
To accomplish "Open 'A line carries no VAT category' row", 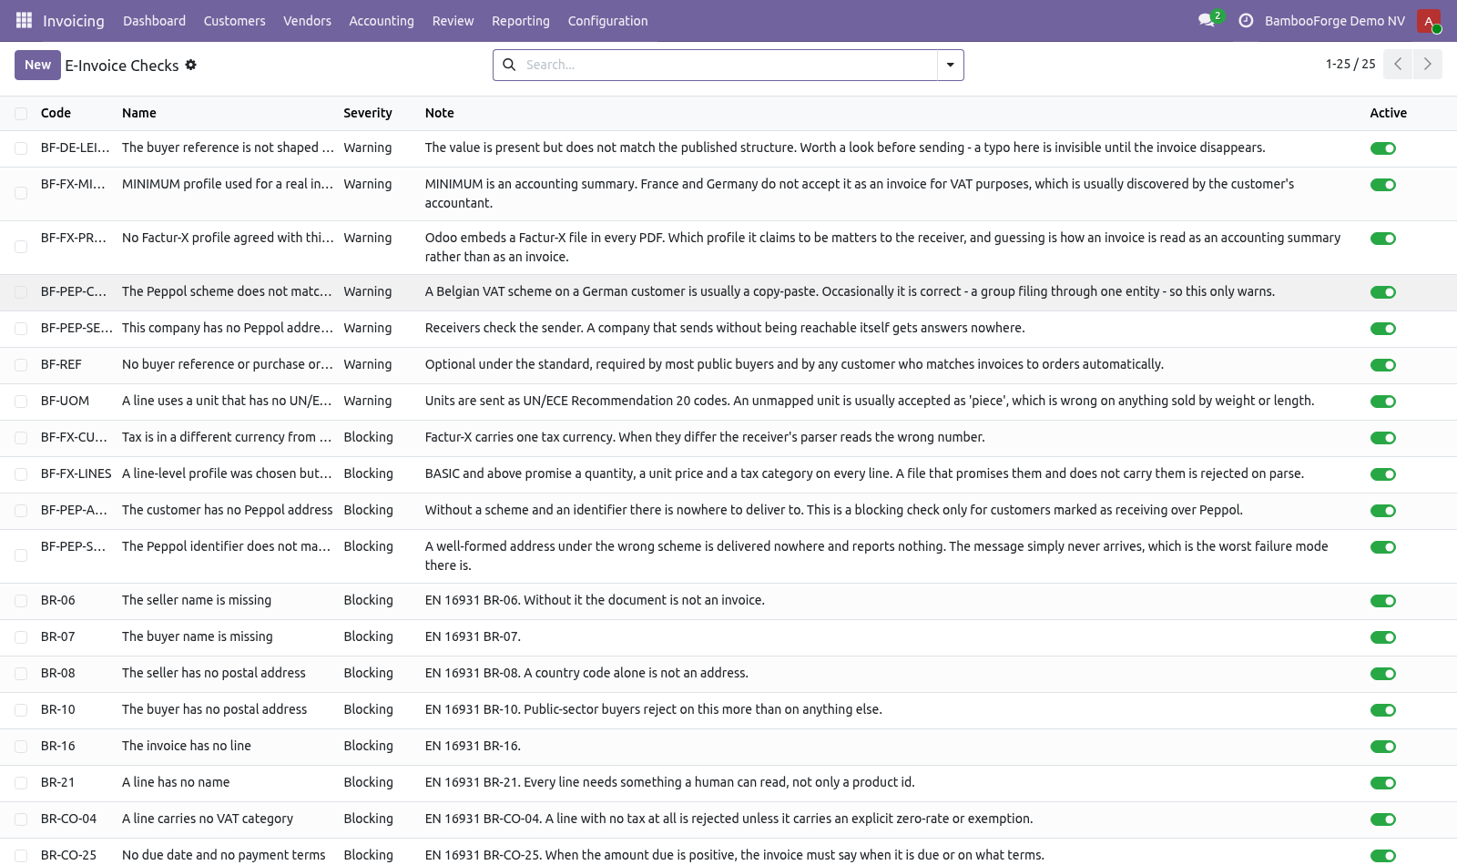I will pyautogui.click(x=208, y=819).
